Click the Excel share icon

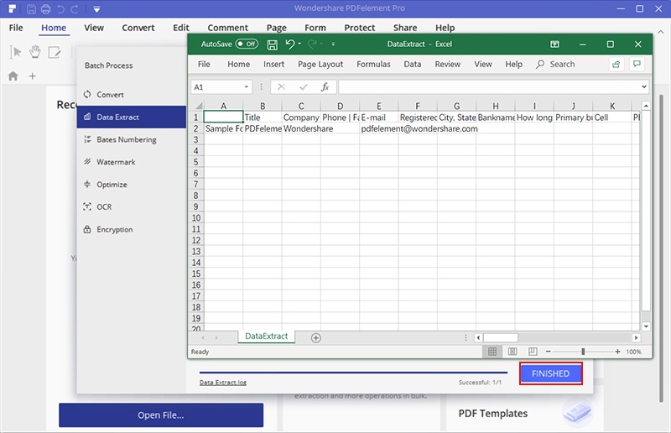(x=616, y=65)
